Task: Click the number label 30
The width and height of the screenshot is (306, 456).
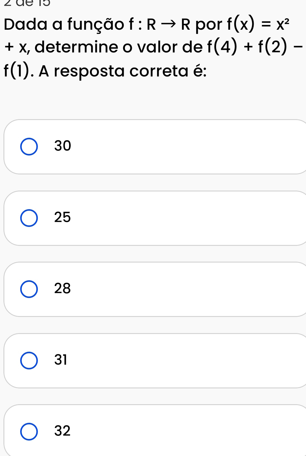Action: [x=63, y=146]
